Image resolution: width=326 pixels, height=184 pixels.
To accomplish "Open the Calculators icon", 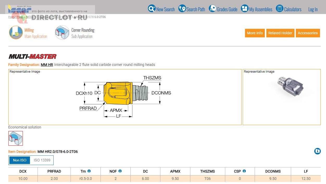I will (x=279, y=9).
